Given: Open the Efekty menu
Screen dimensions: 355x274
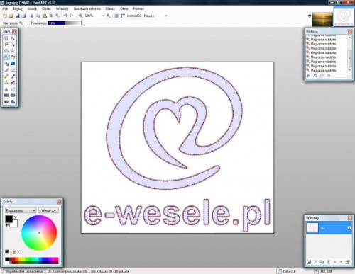Looking at the screenshot, I should click(110, 8).
